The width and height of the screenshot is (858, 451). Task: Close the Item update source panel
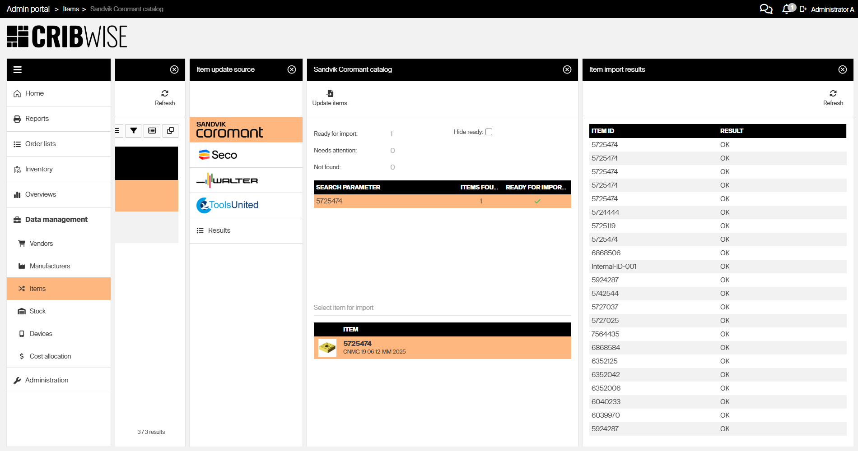pos(292,69)
